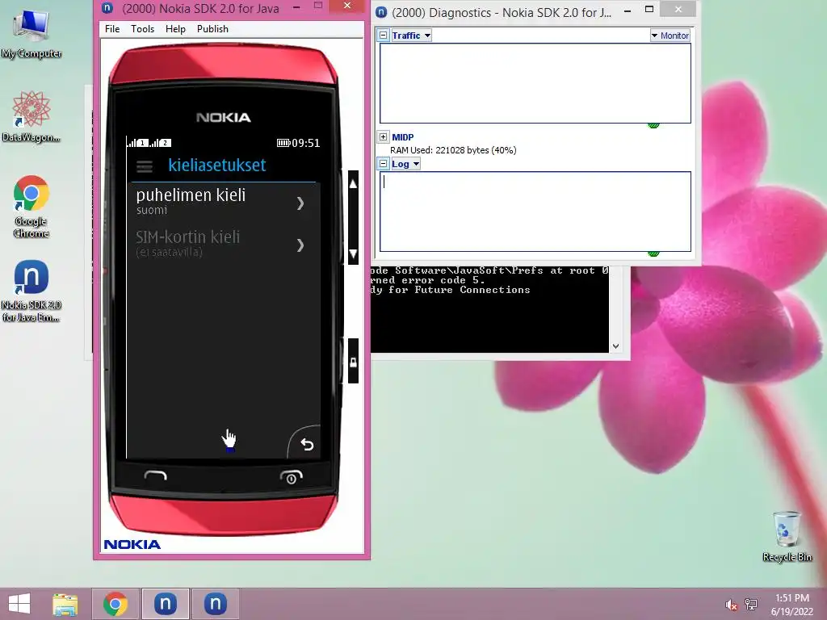Tap the chevron arrow on the SIM-kortin kieli row
Screen dimensions: 827x620
coord(300,245)
